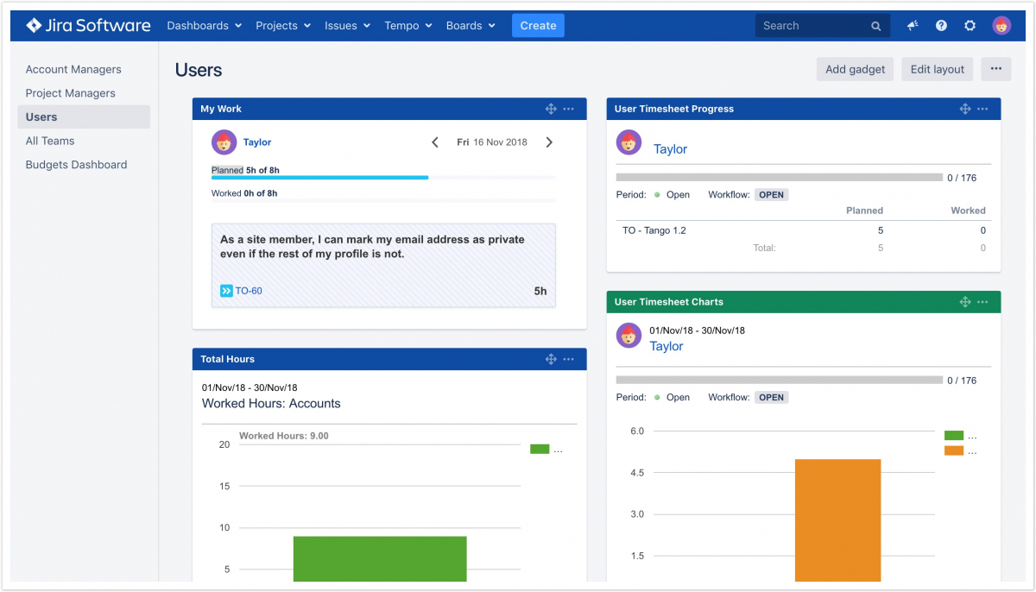Open Jira settings gear icon

970,26
